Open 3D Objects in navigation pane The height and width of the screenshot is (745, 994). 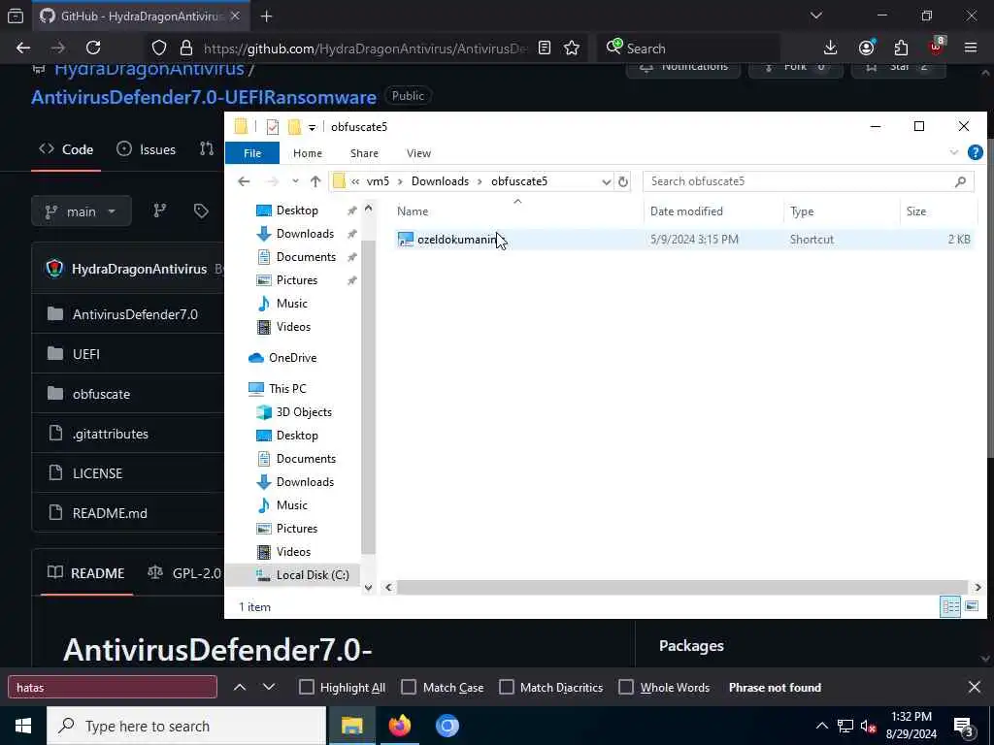click(304, 412)
